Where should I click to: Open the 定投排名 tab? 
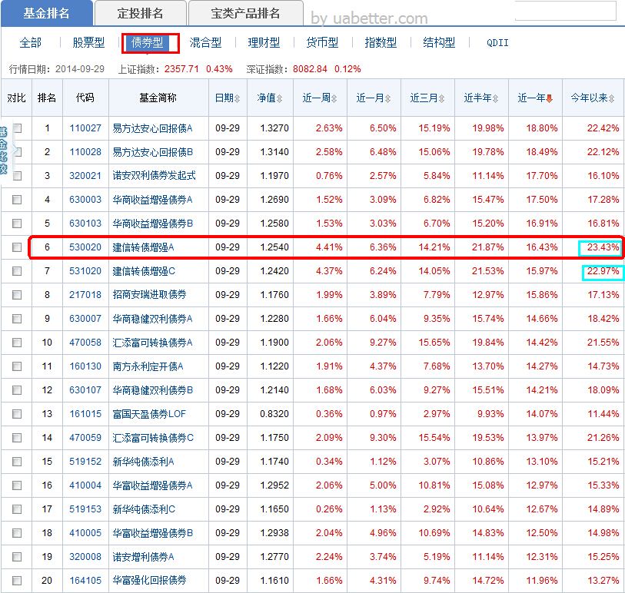[x=141, y=14]
